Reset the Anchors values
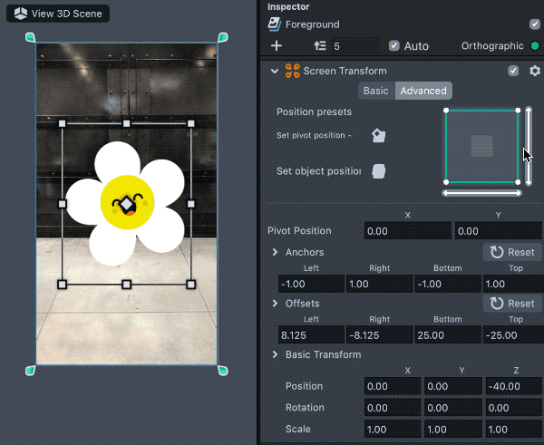This screenshot has width=544, height=445. pyautogui.click(x=512, y=252)
